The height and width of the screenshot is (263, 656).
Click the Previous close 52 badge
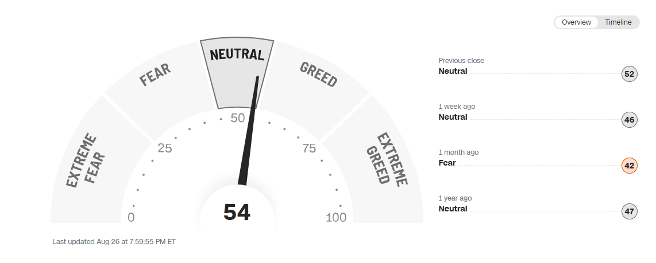pyautogui.click(x=630, y=74)
